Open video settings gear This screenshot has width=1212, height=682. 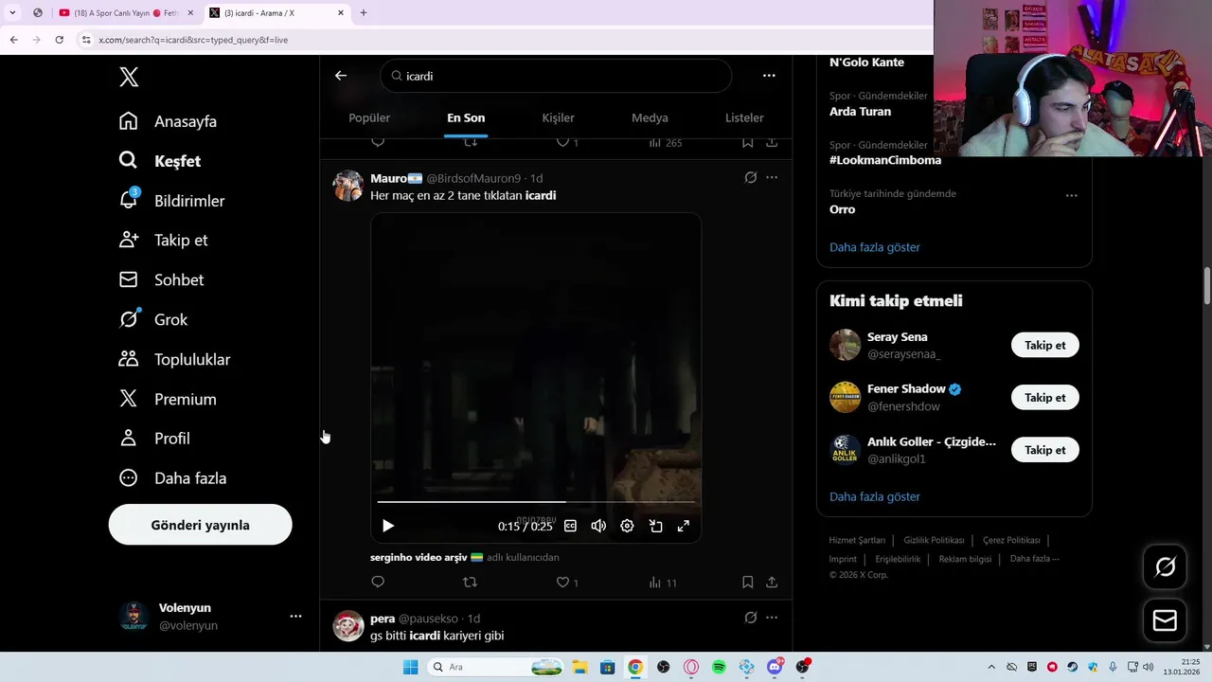pos(627,526)
